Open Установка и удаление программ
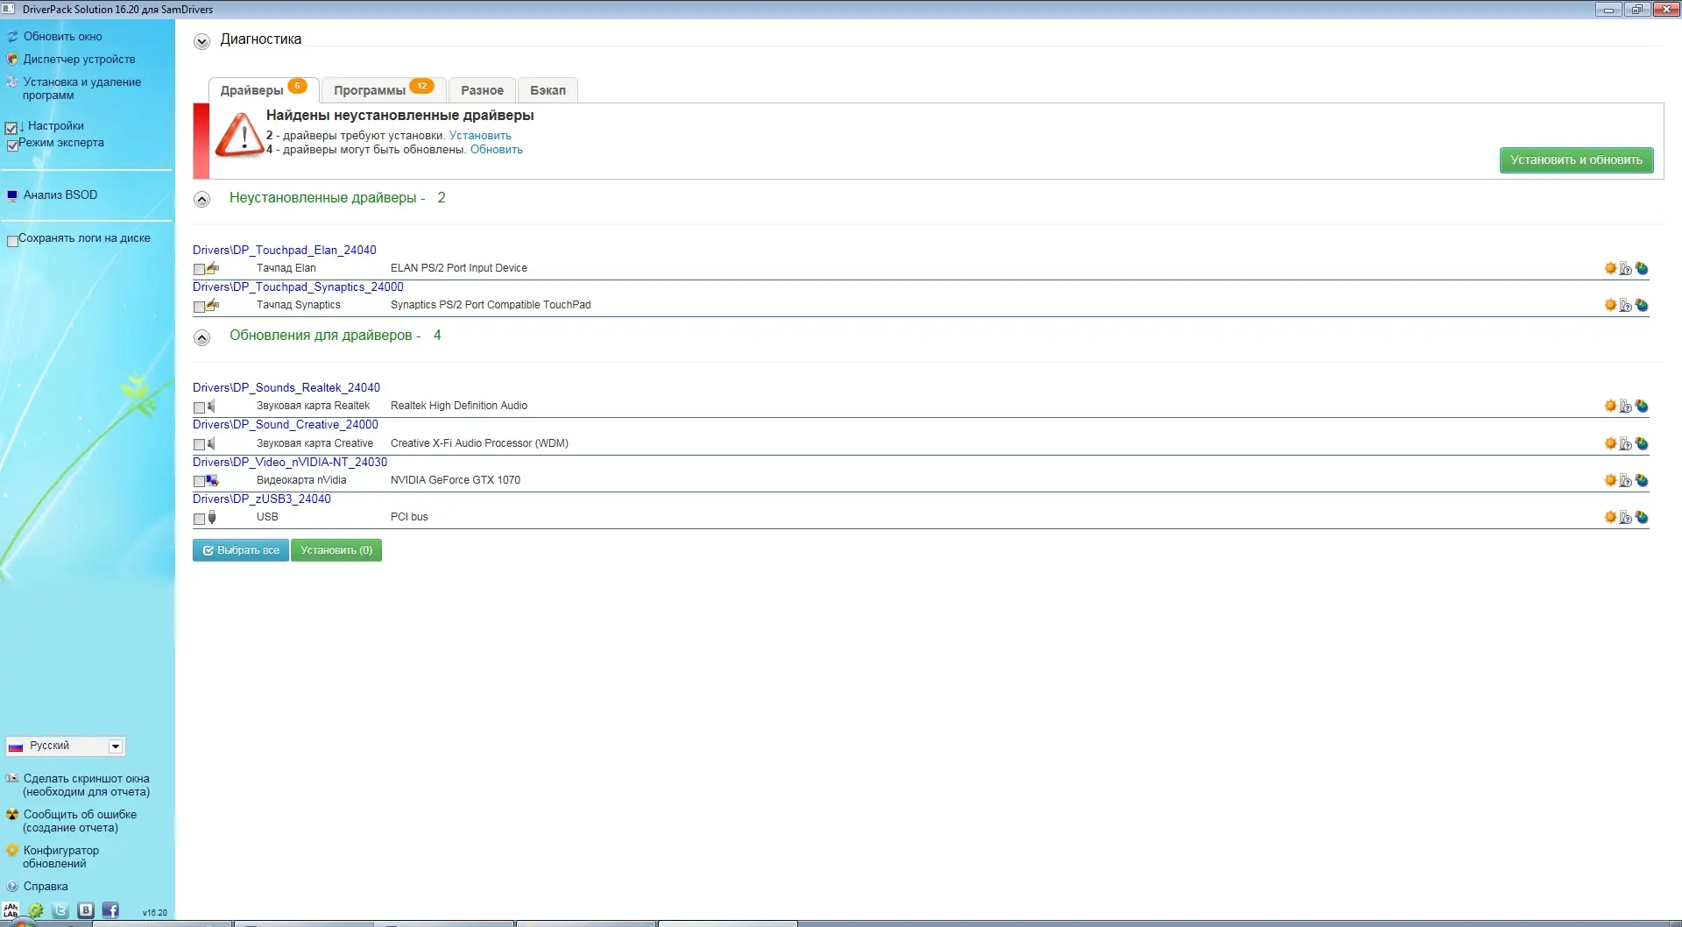Viewport: 1682px width, 927px height. 82,88
